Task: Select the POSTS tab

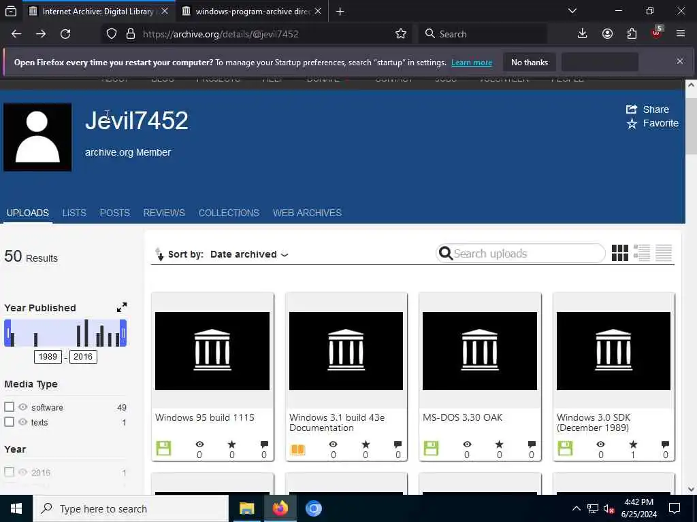Action: pos(114,213)
